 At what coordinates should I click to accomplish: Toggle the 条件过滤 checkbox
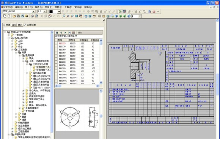tap(25, 25)
